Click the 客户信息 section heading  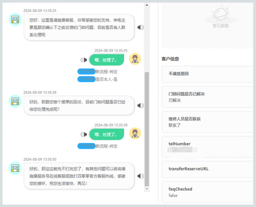170,59
